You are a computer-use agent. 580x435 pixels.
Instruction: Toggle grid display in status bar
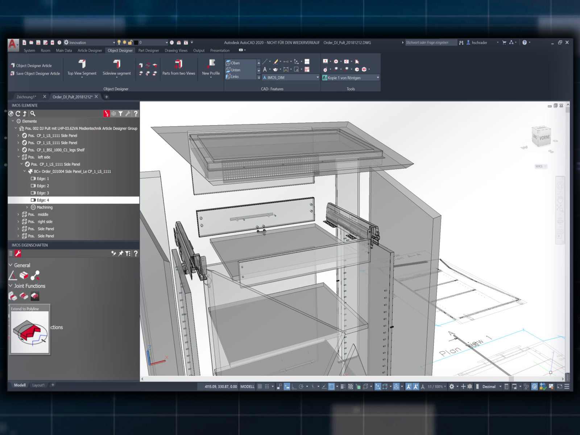(260, 386)
